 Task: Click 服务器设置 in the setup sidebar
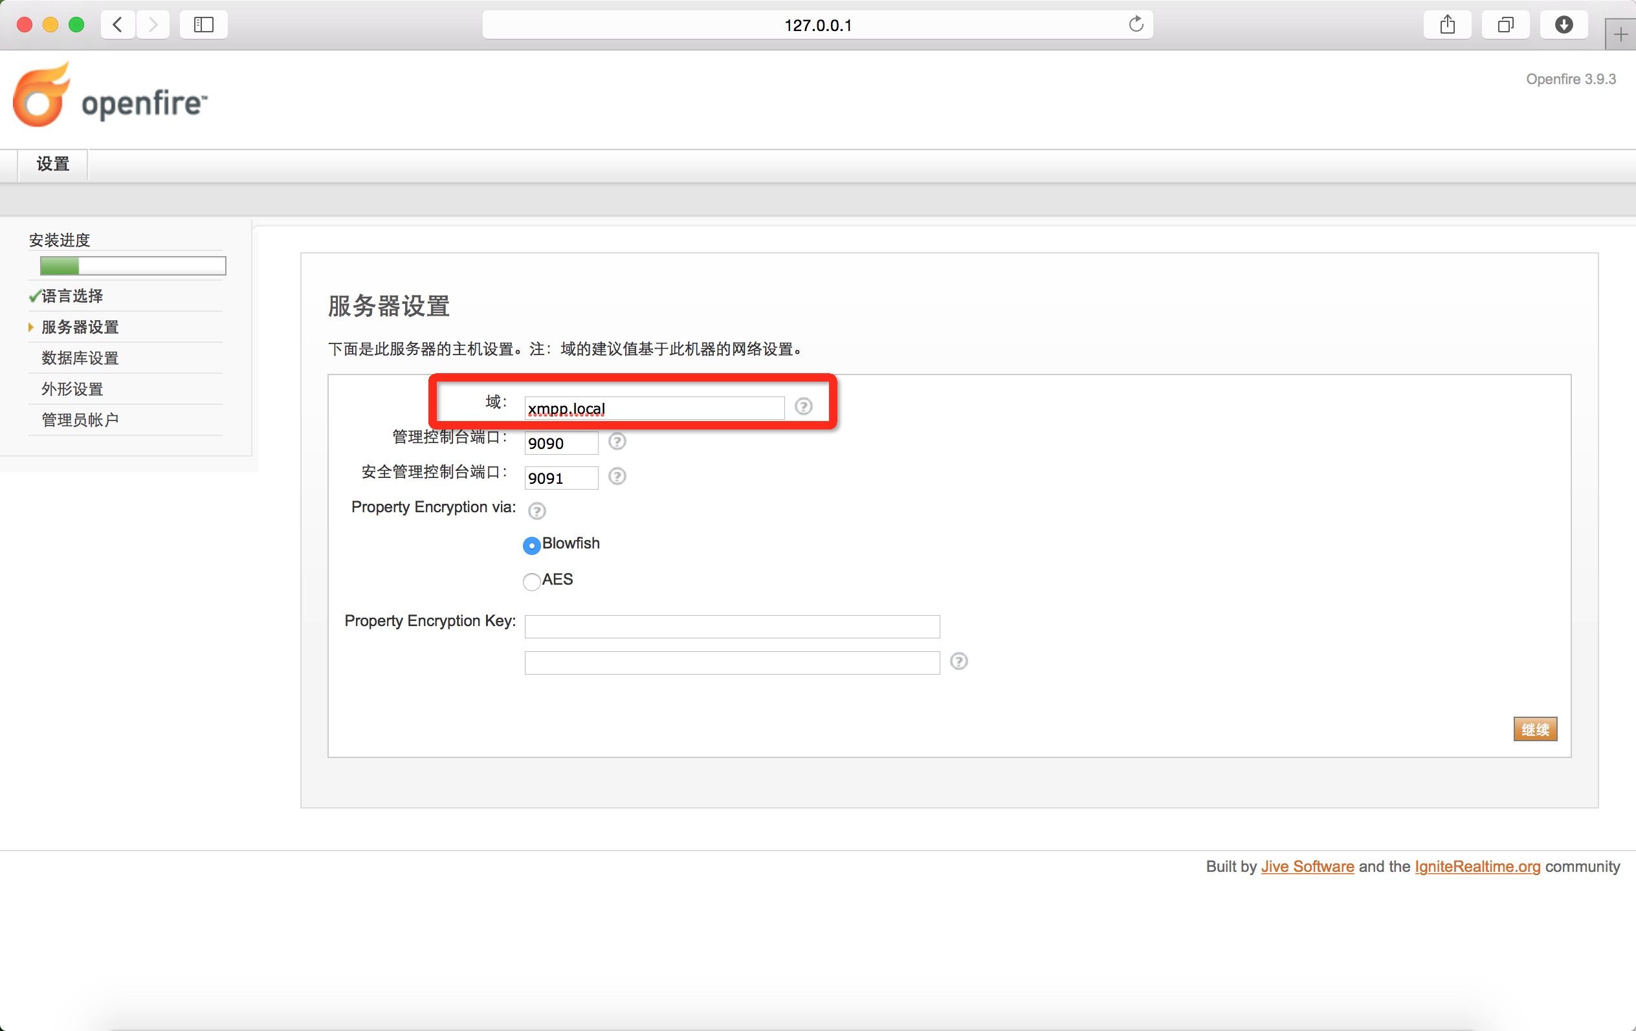[x=80, y=327]
